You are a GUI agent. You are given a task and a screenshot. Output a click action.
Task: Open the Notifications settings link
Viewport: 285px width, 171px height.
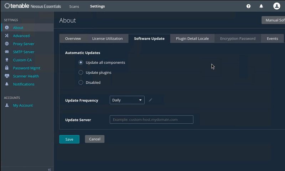tap(24, 84)
